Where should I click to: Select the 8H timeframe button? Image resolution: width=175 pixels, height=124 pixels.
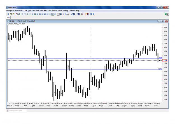48,14
